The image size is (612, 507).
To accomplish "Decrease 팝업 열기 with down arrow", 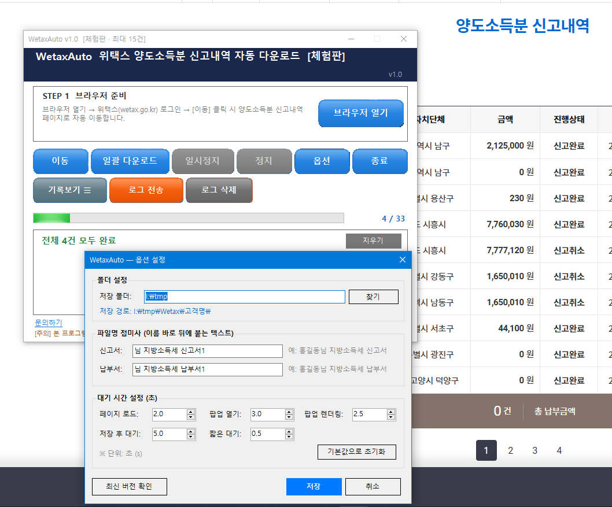I will click(x=289, y=417).
